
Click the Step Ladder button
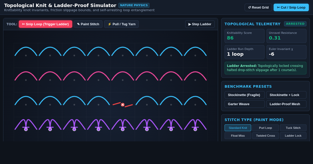click(200, 24)
